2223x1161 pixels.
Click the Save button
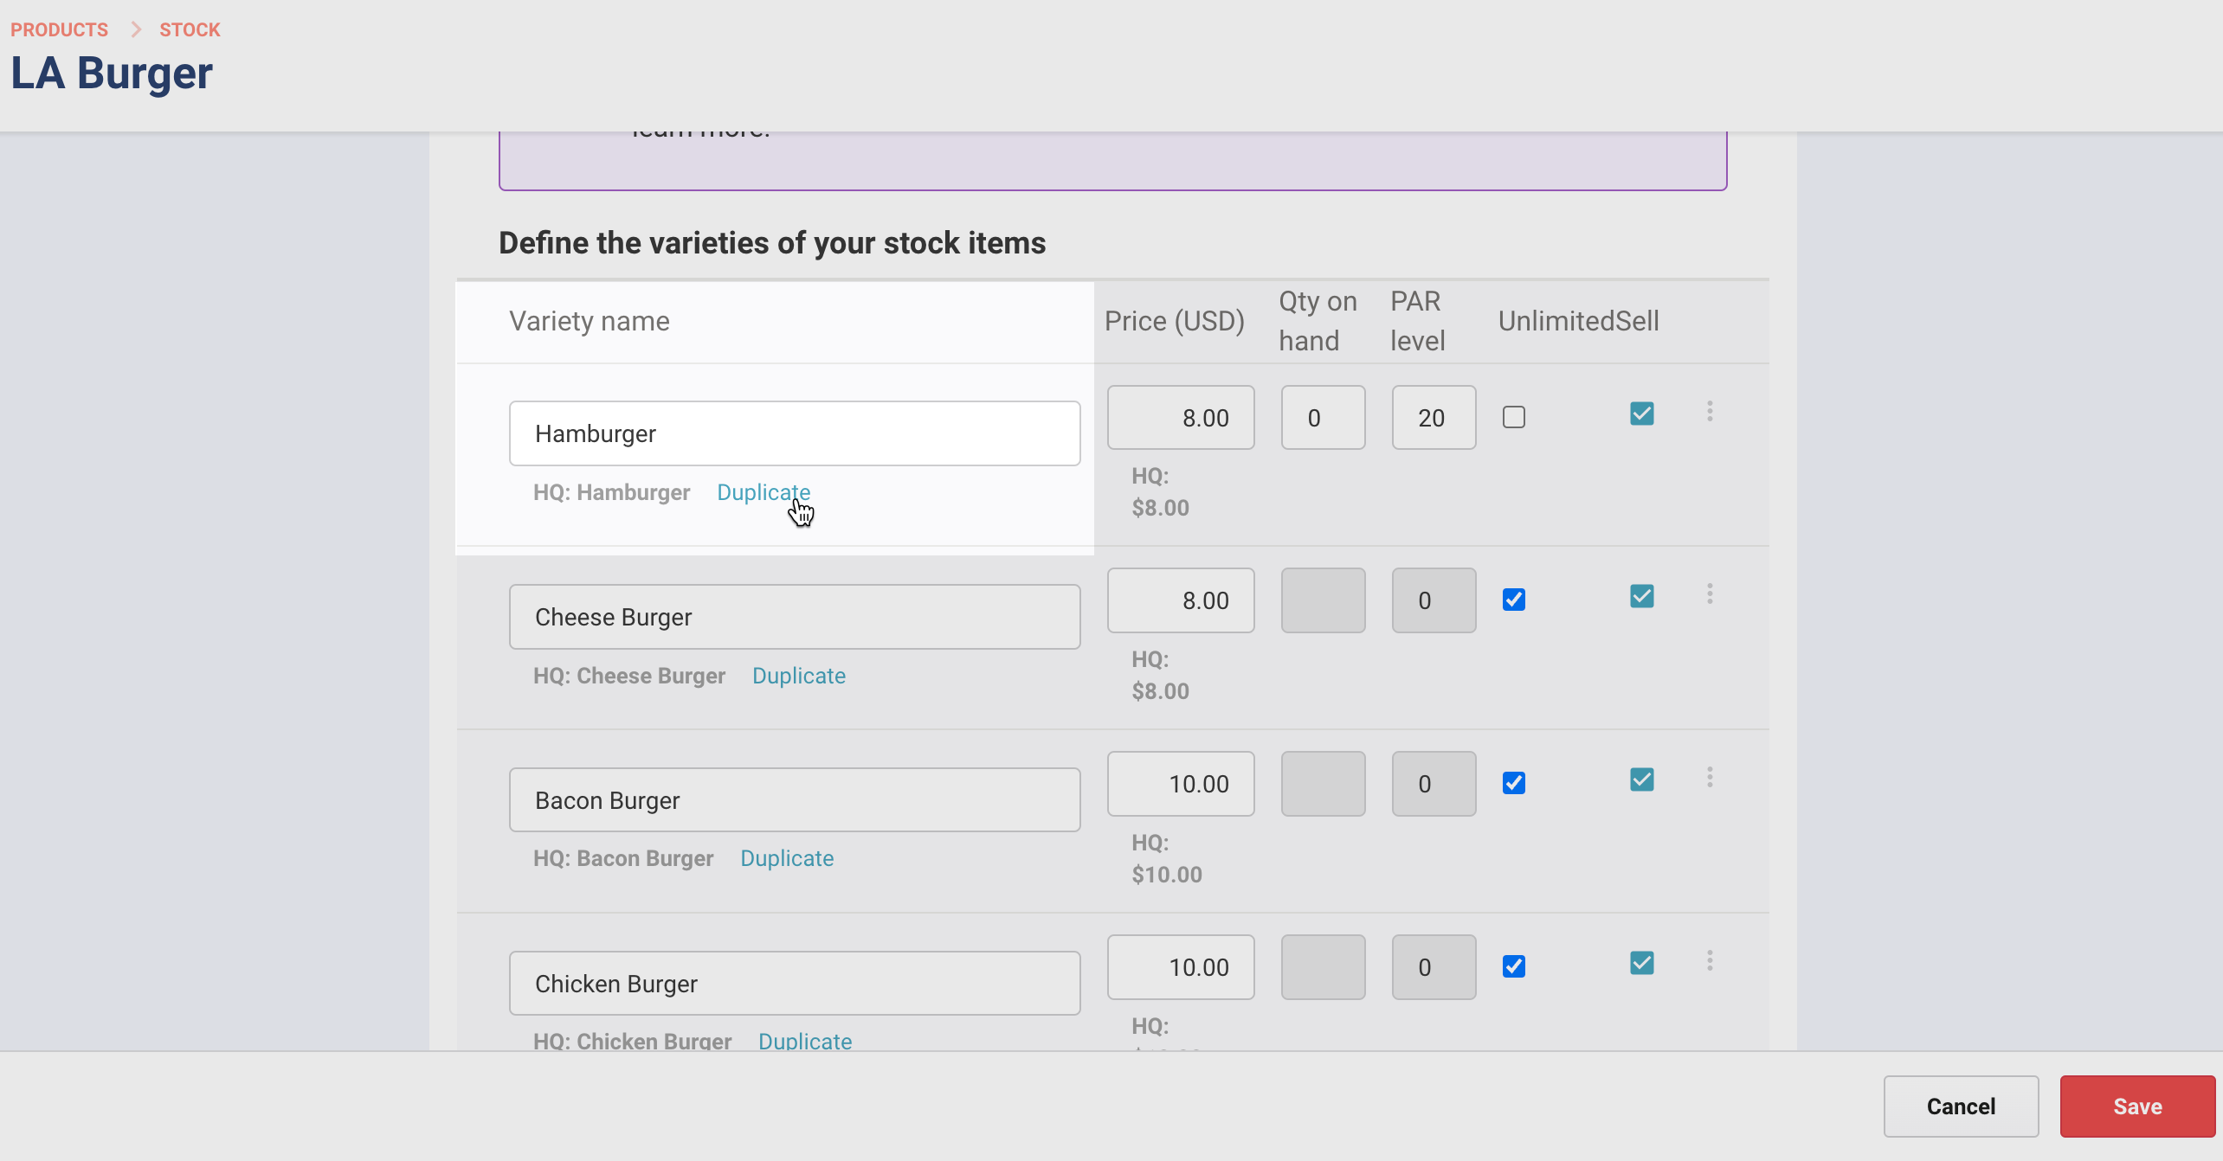2137,1106
